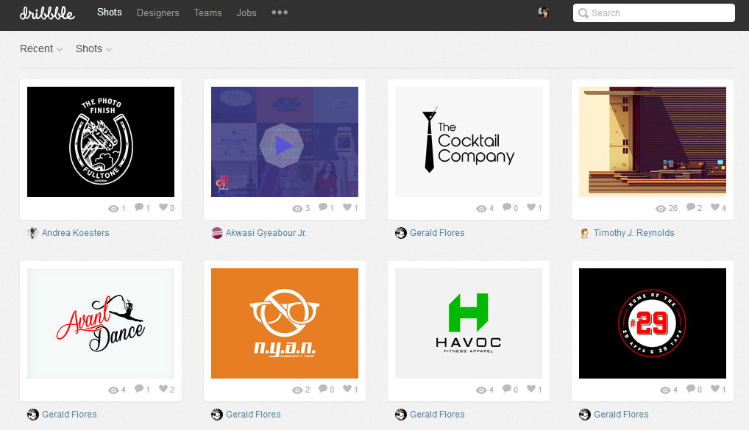Like the Havoc Fitness Apparel shot
Viewport: 749px width, 430px height.
[x=531, y=389]
